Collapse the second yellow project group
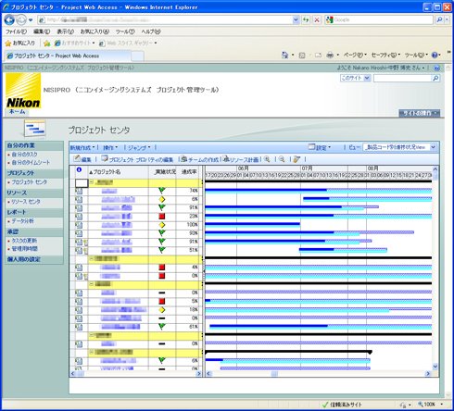 point(92,258)
